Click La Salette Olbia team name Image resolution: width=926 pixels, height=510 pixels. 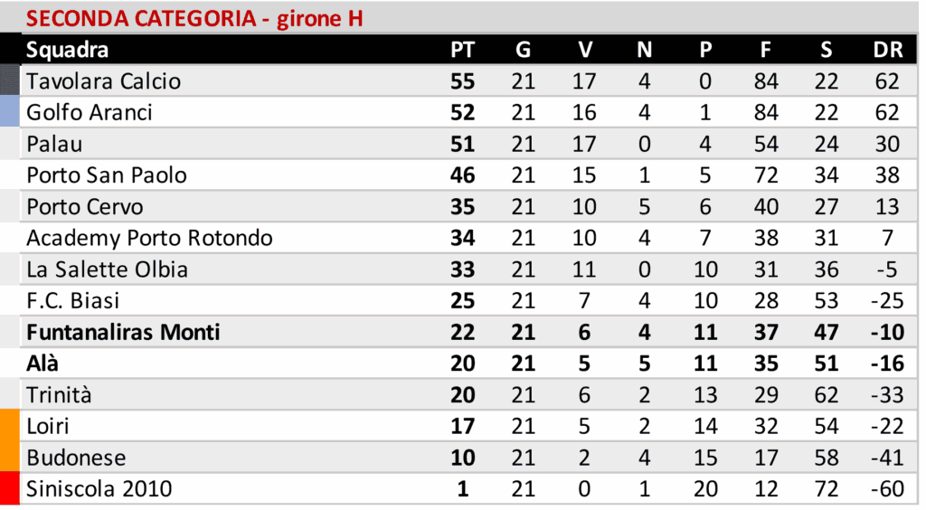coord(107,269)
